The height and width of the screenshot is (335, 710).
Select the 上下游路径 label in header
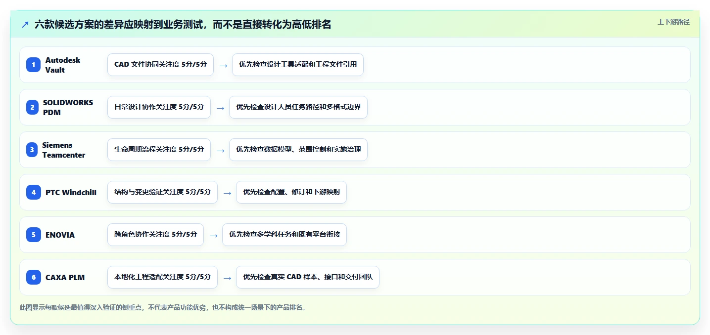coord(673,22)
